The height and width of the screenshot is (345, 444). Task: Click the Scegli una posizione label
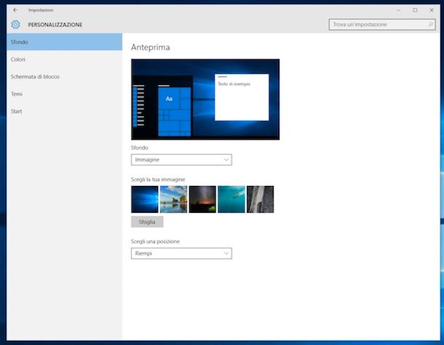155,241
